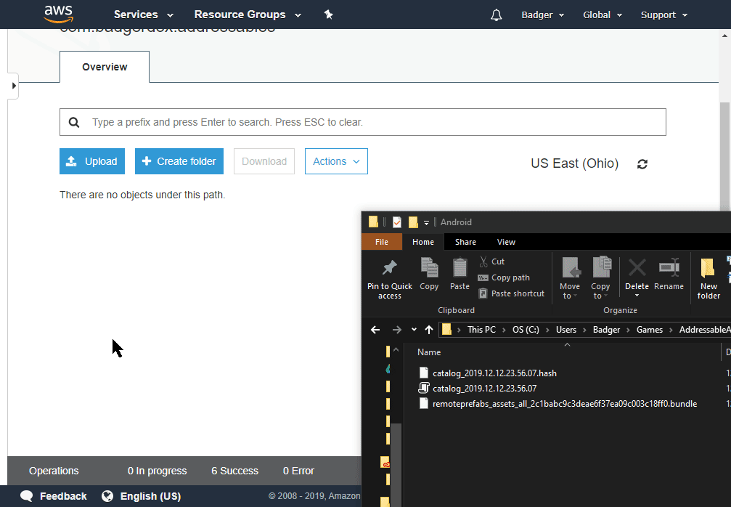Click the Operations label in status bar

tap(54, 471)
